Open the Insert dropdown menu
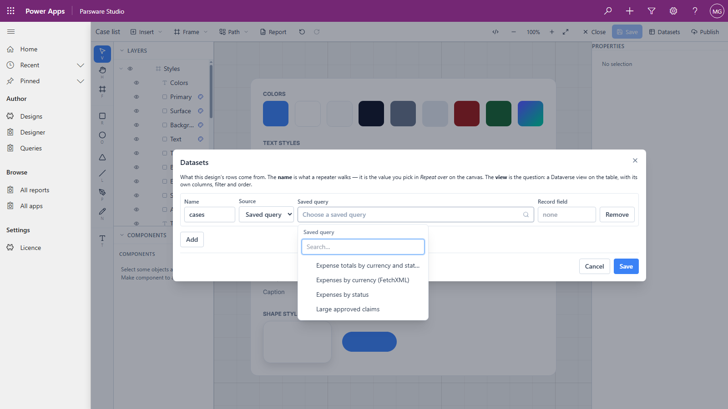Screen dimensions: 728x409 (x=146, y=32)
